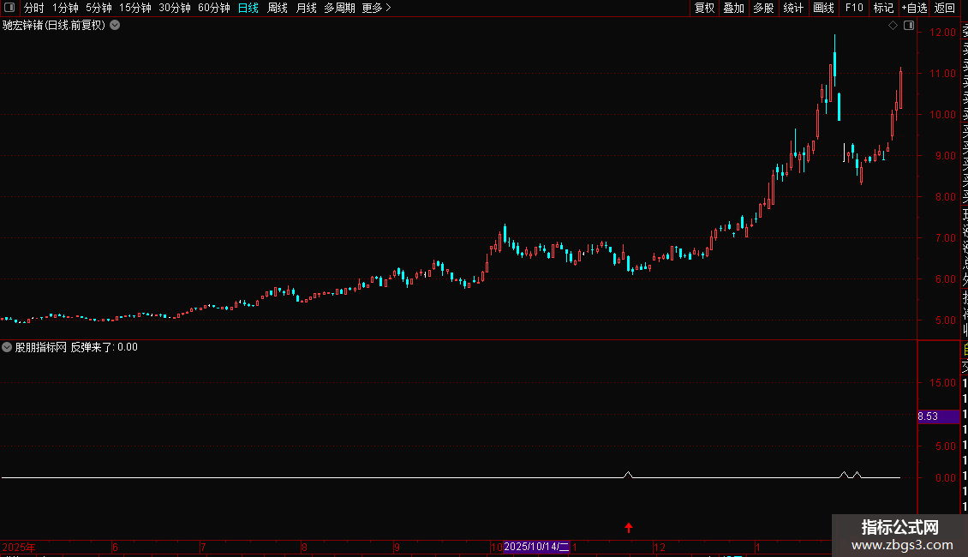
Task: Select the 5分钟 period tab
Action: [99, 8]
